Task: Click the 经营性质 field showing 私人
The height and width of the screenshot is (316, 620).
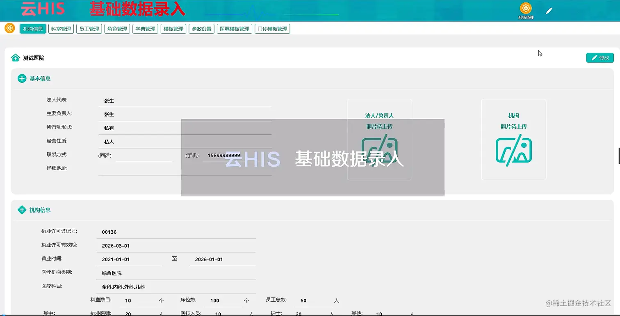Action: (185, 142)
